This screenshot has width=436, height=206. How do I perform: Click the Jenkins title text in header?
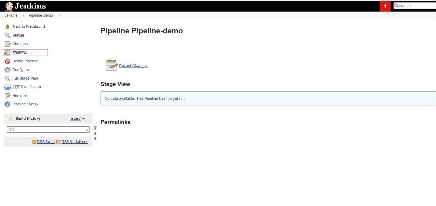coord(30,6)
